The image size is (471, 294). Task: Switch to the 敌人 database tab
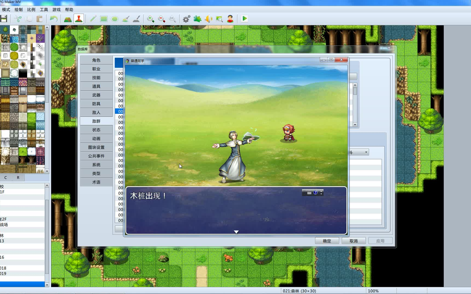(x=96, y=112)
